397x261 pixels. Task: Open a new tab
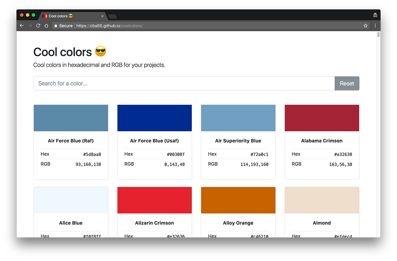coord(112,17)
